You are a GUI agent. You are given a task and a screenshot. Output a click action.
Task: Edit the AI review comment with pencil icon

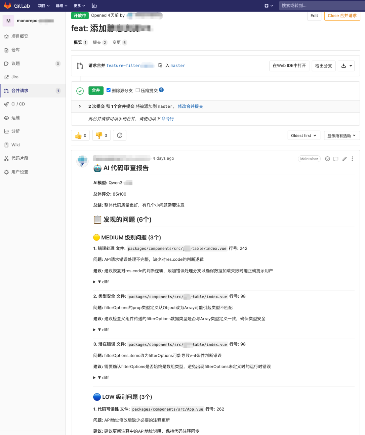(x=344, y=158)
